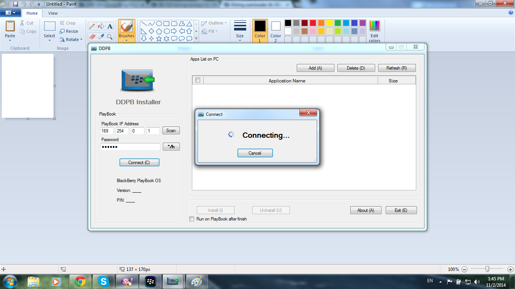Select the Text tool
Screen dimensions: 515x289
[x=110, y=26]
